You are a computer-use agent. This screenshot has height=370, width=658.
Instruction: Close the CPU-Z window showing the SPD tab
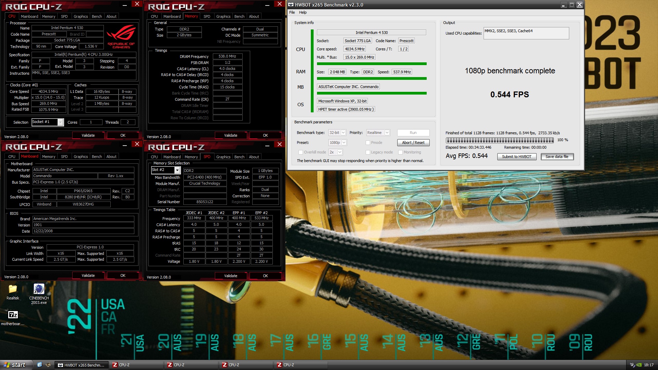click(279, 144)
